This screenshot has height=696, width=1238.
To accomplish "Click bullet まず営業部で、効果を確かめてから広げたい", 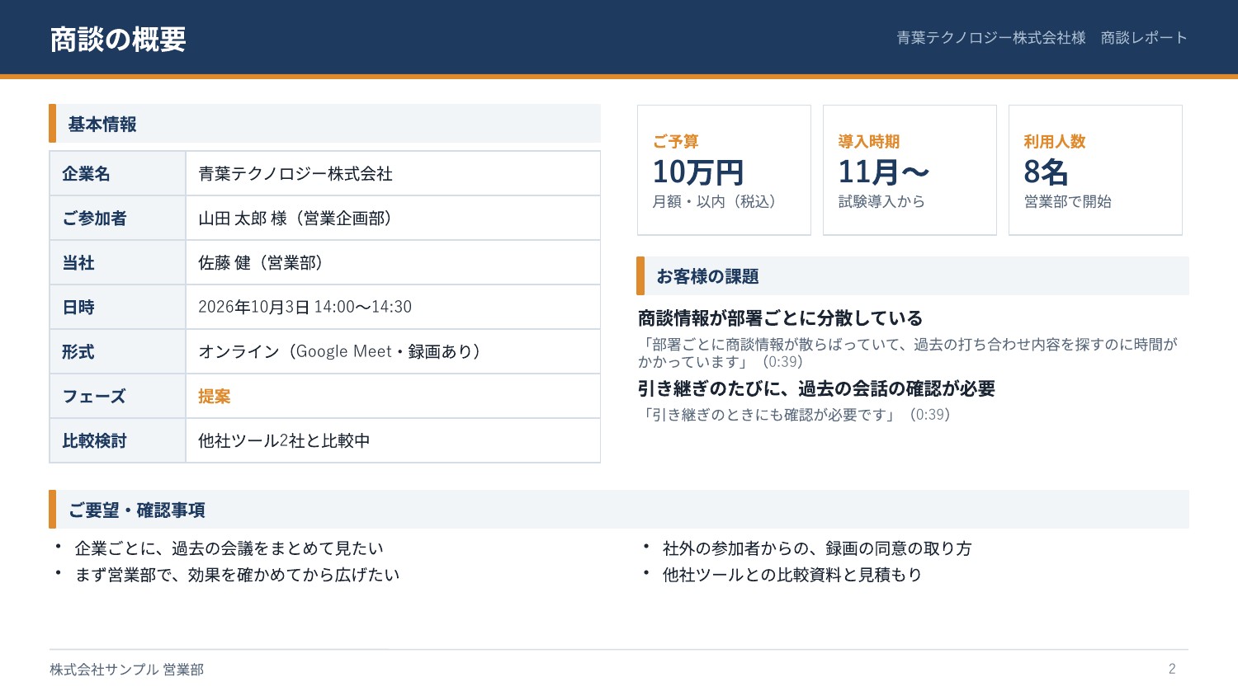I will click(x=237, y=575).
